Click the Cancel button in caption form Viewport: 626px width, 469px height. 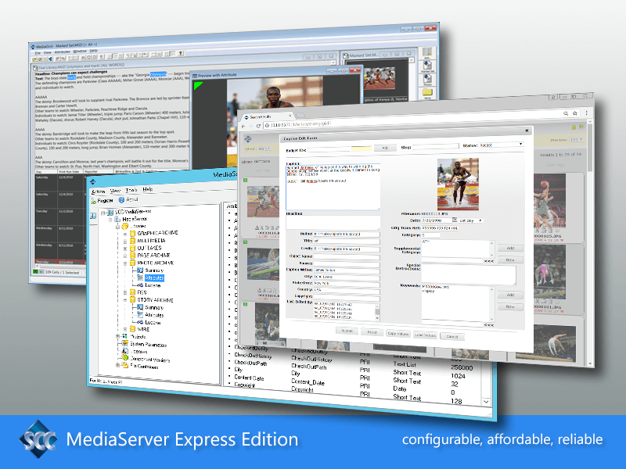[x=452, y=336]
